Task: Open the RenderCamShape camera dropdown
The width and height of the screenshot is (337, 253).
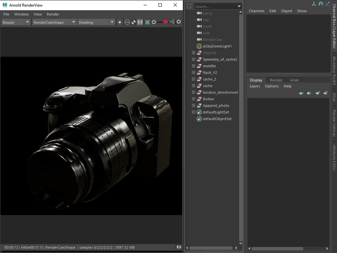Action: 54,22
